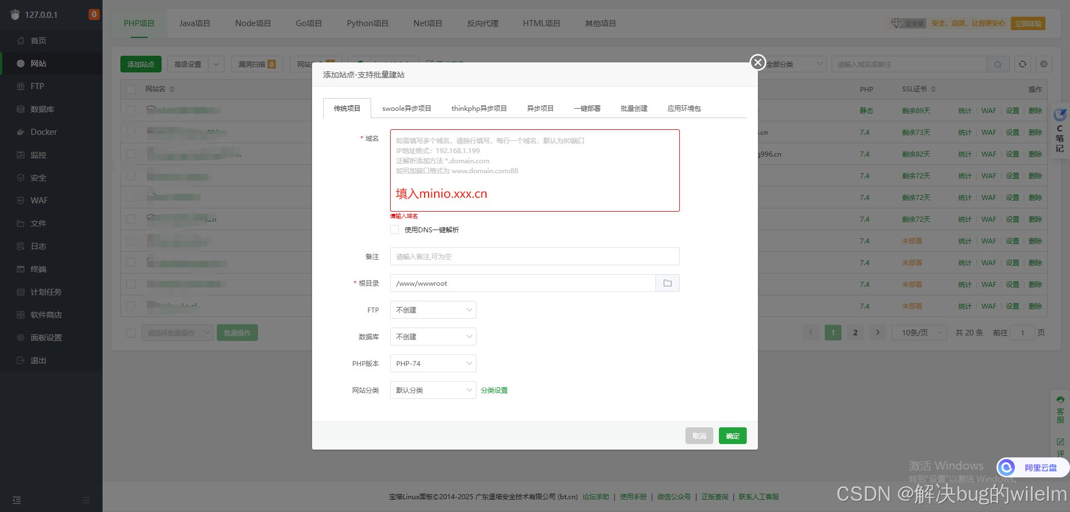This screenshot has width=1070, height=512.
Task: Select the 传统项目 tab
Action: [x=347, y=108]
